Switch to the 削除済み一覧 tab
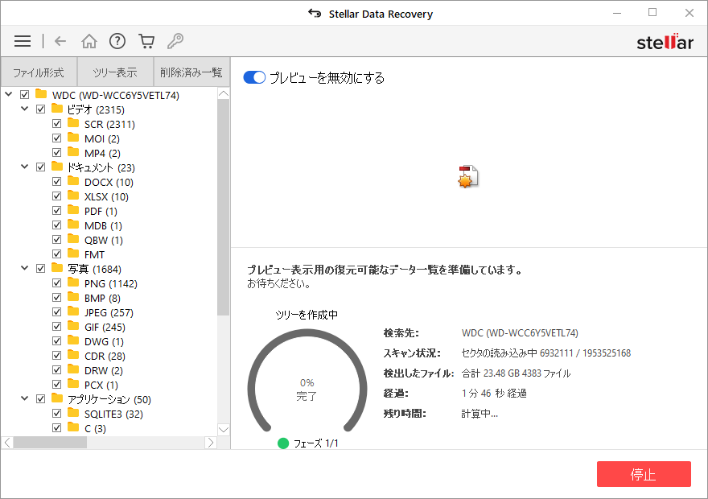 pos(191,72)
